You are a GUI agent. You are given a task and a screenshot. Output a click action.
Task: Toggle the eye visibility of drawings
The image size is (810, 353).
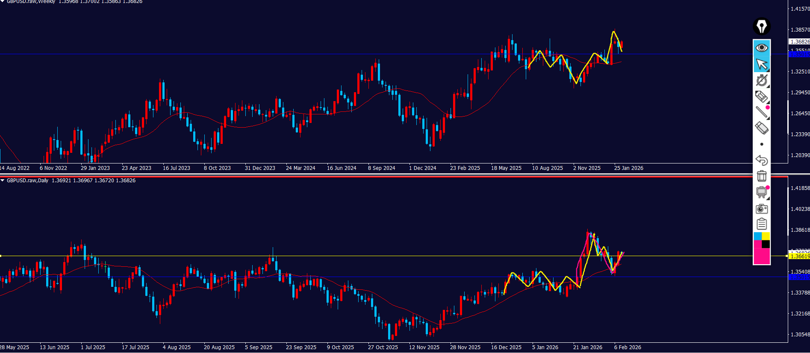[761, 47]
